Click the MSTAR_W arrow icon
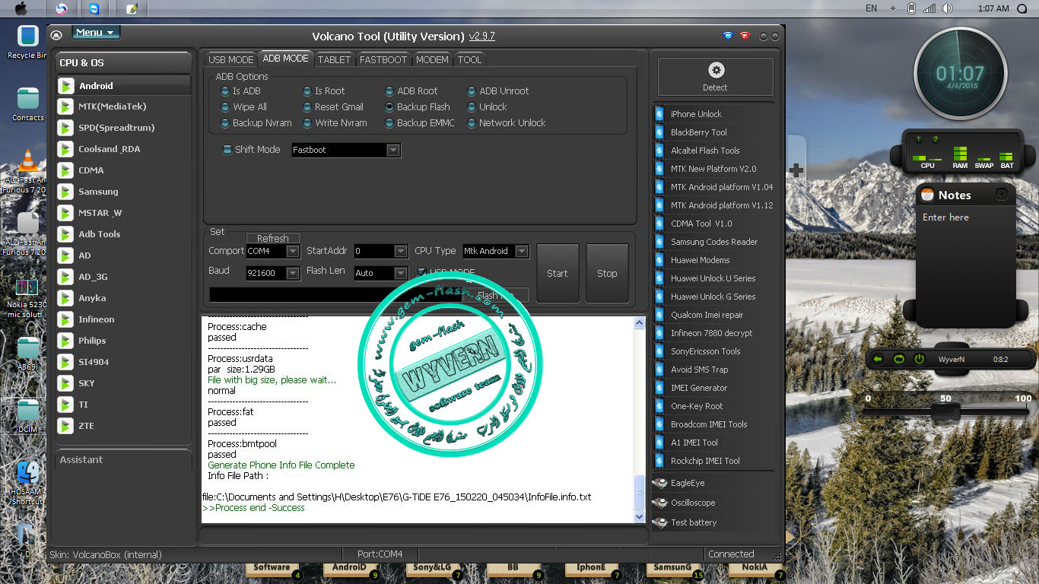This screenshot has height=584, width=1039. pyautogui.click(x=66, y=214)
